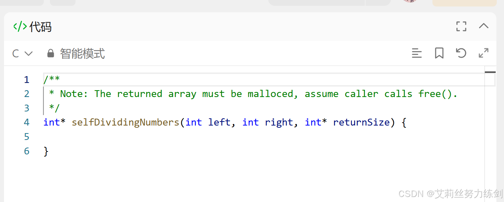Click the '*/' comment end on line 3
The width and height of the screenshot is (504, 202).
(x=55, y=108)
